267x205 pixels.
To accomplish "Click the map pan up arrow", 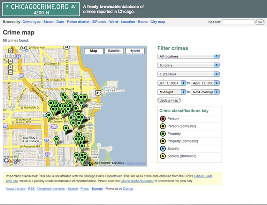I will tap(10, 51).
